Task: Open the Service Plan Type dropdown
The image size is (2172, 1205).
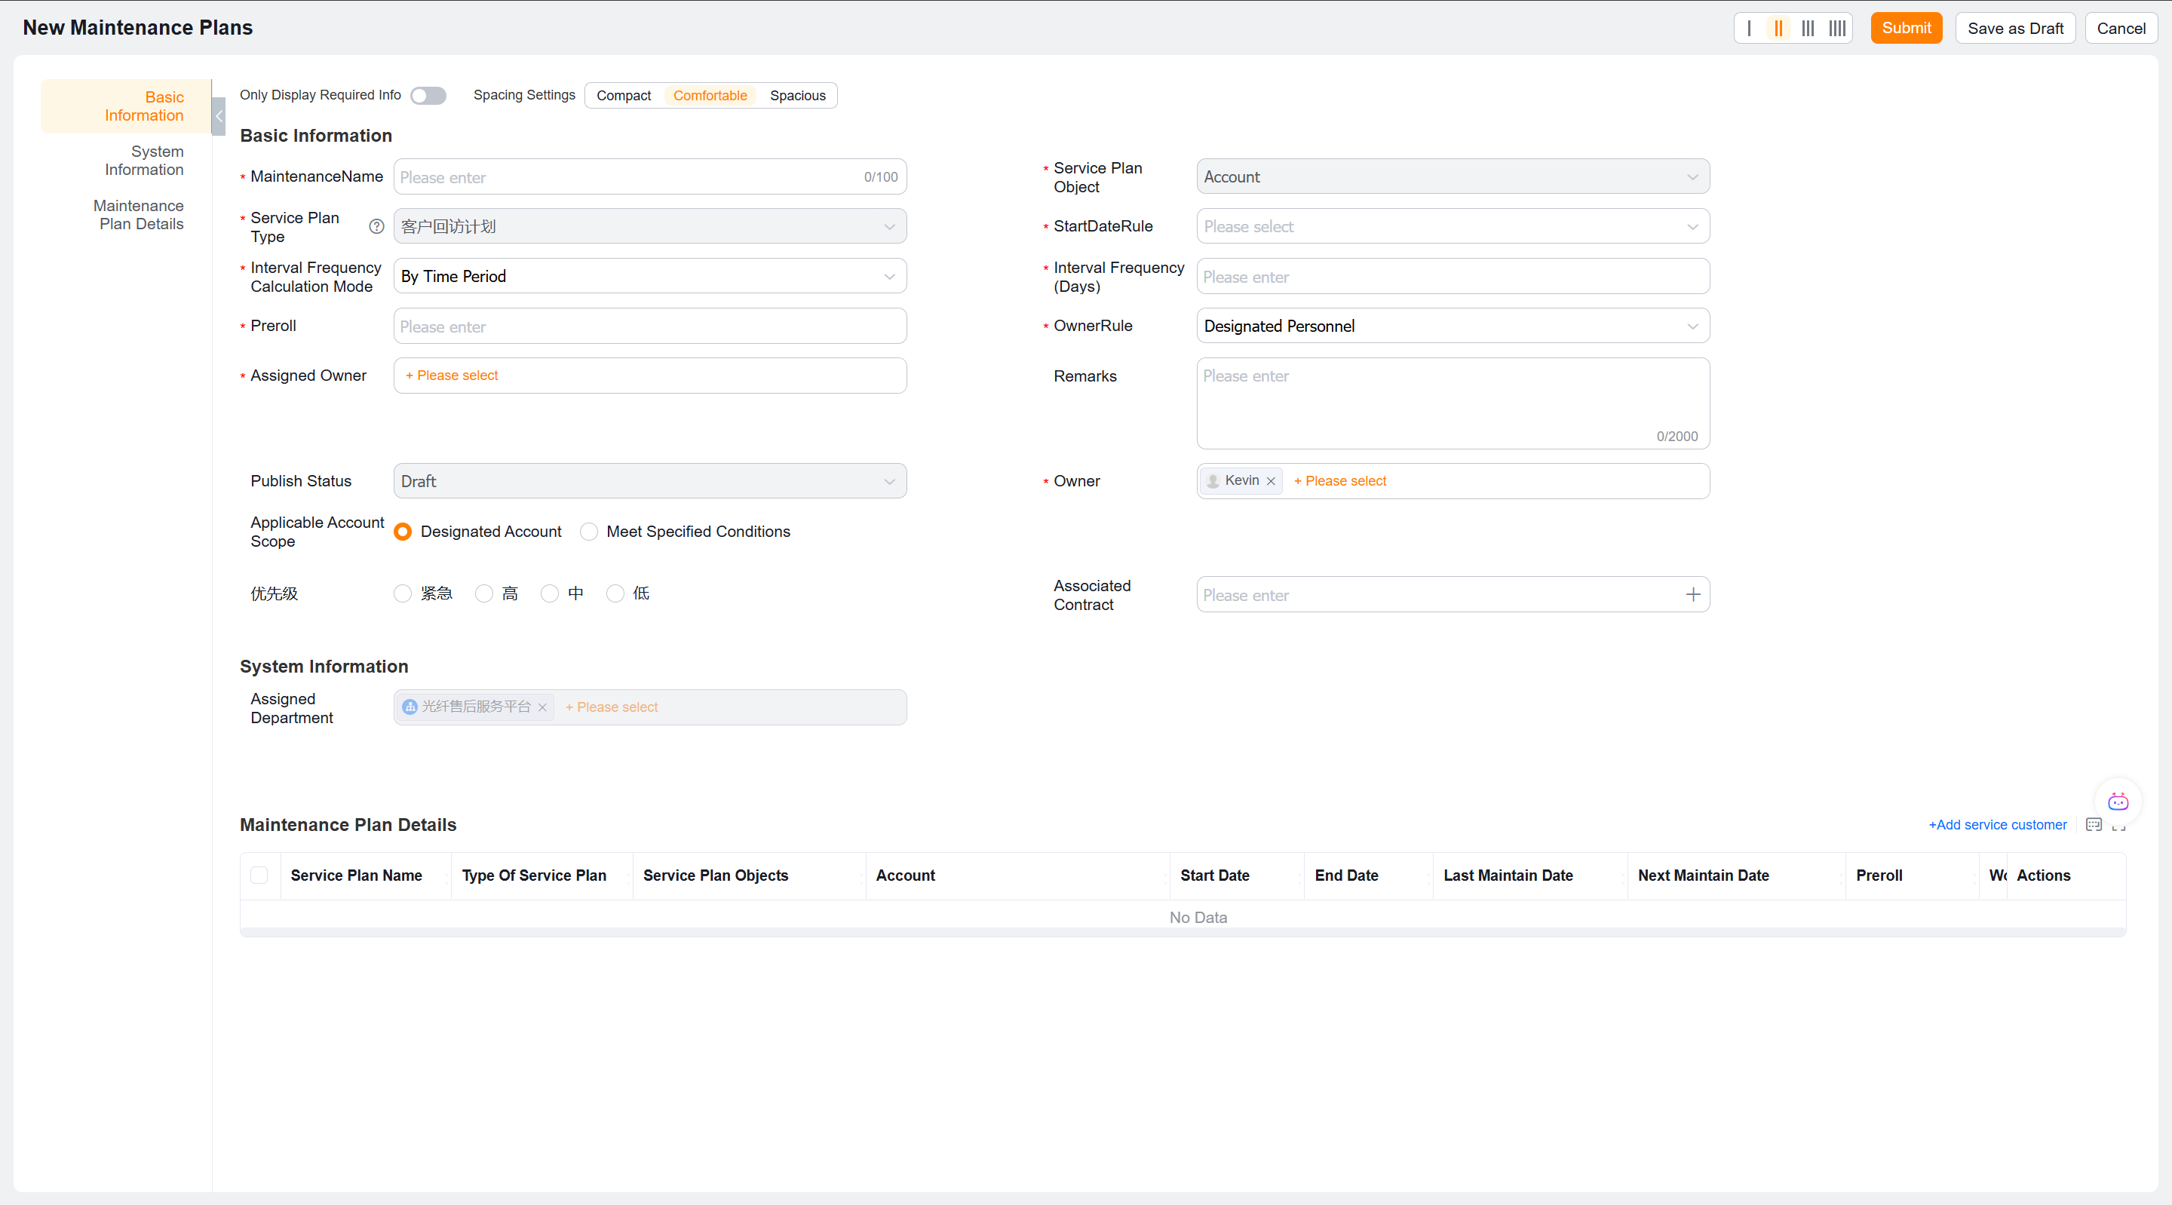Action: click(x=650, y=226)
